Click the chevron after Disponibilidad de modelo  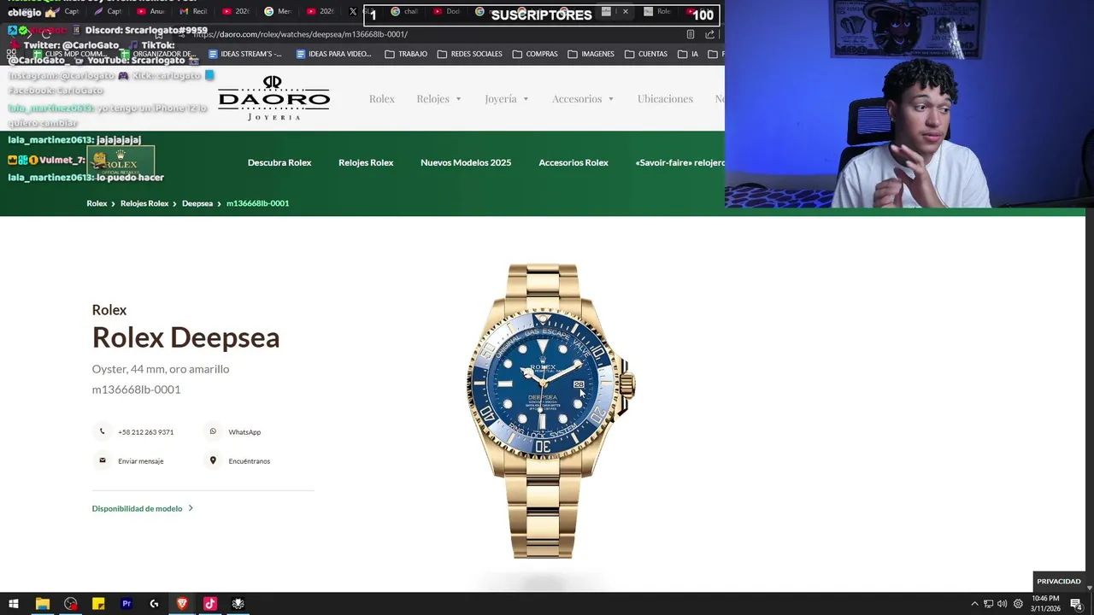[x=191, y=508]
